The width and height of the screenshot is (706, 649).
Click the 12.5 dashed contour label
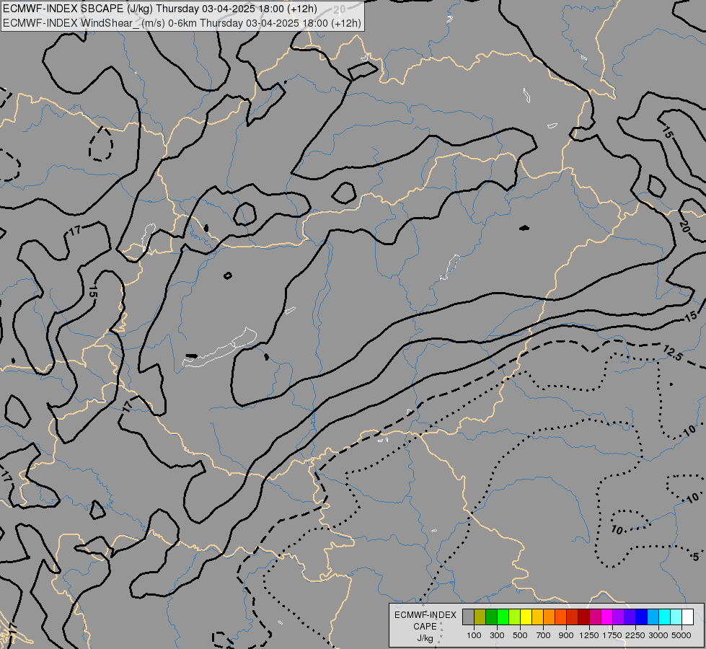[673, 353]
